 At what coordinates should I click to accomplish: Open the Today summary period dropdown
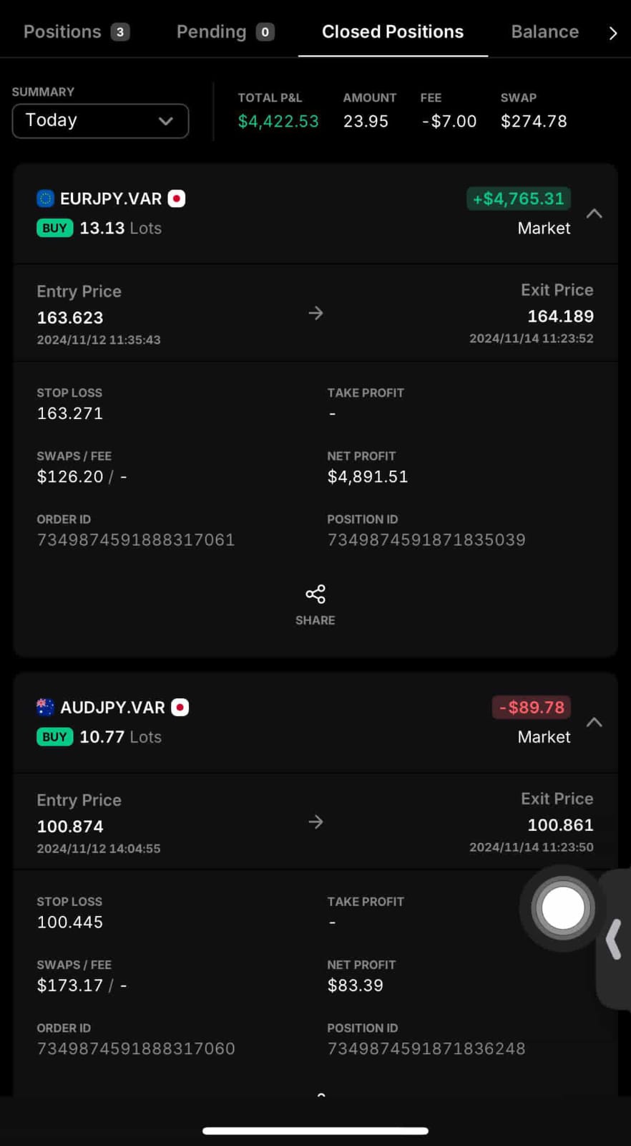[x=100, y=120]
